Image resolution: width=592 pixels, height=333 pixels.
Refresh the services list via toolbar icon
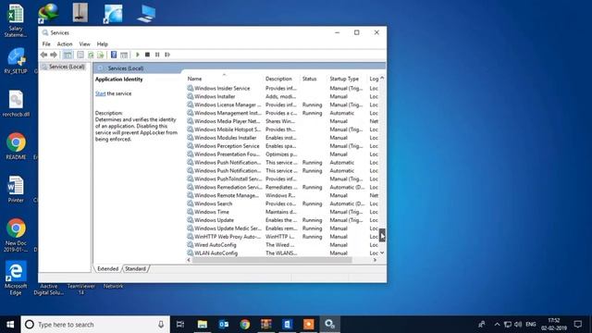click(91, 55)
